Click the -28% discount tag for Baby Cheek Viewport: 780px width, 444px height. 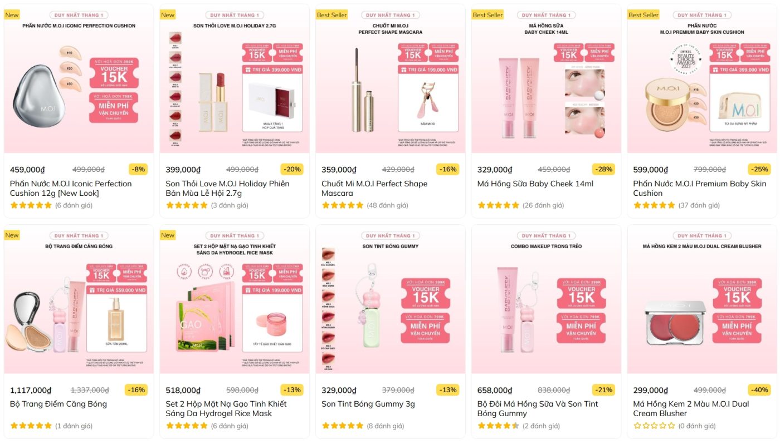(x=603, y=169)
